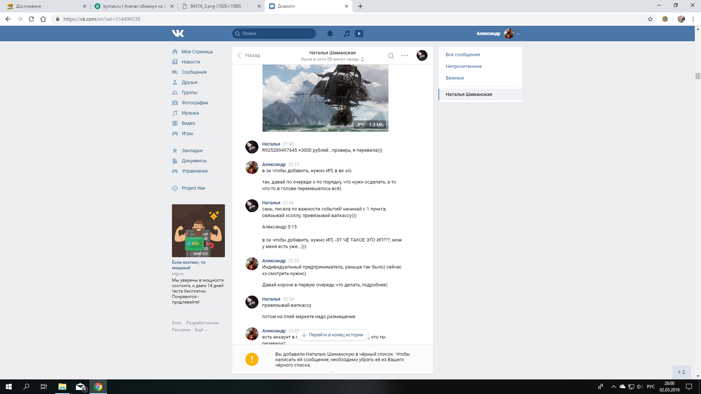Open the Сообщения section in sidebar
The height and width of the screenshot is (394, 701).
pos(194,72)
